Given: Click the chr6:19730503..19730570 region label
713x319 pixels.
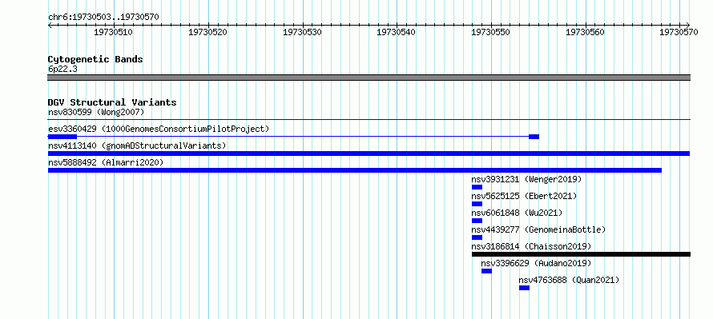Looking at the screenshot, I should (x=103, y=17).
